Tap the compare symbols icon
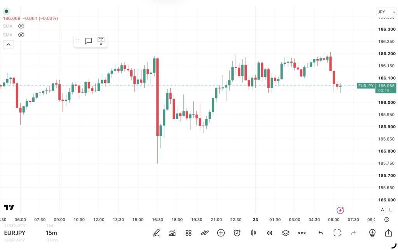Image resolution: width=398 pixels, height=250 pixels. click(204, 233)
